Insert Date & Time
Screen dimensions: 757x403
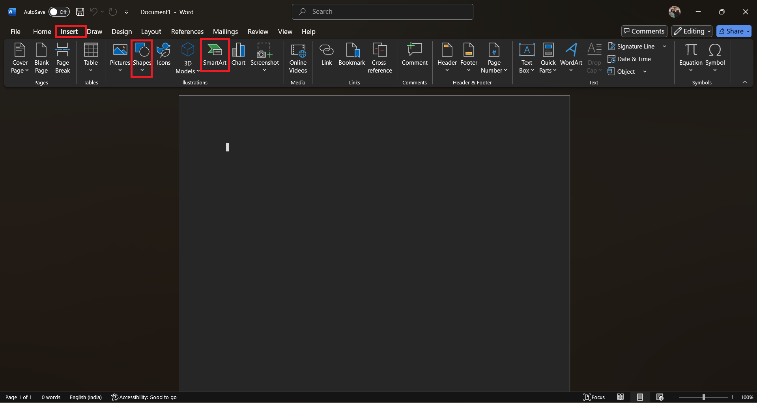(630, 59)
